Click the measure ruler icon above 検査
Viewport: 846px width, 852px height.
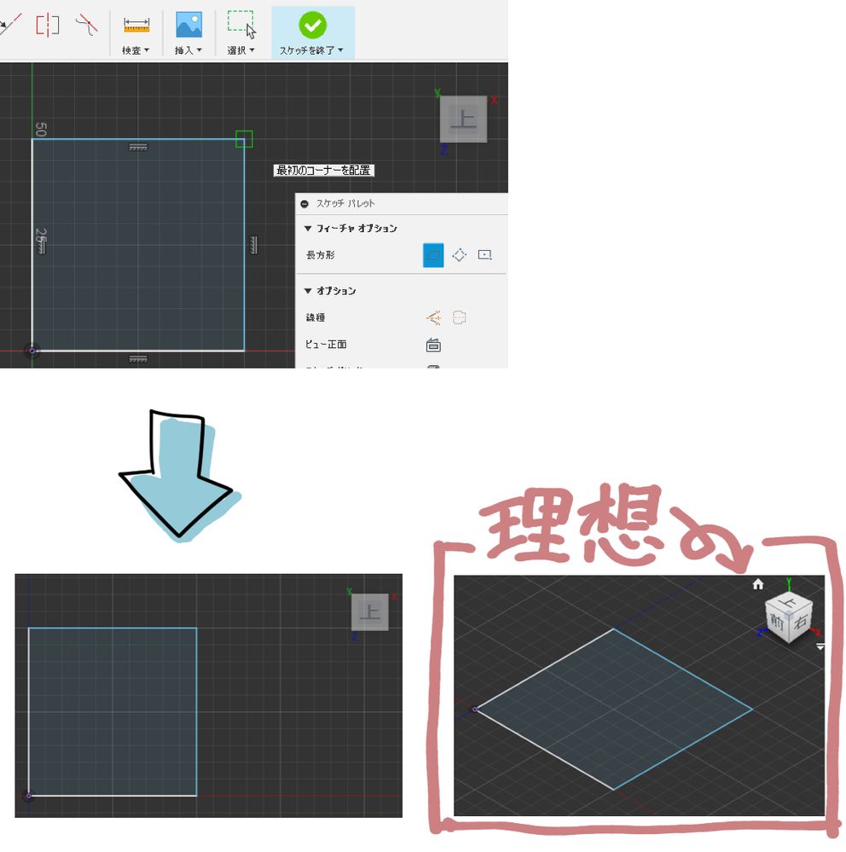click(x=136, y=24)
